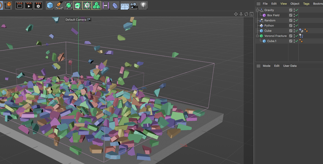Open the Object Manager Edit menu
Image resolution: width=323 pixels, height=164 pixels.
click(274, 4)
